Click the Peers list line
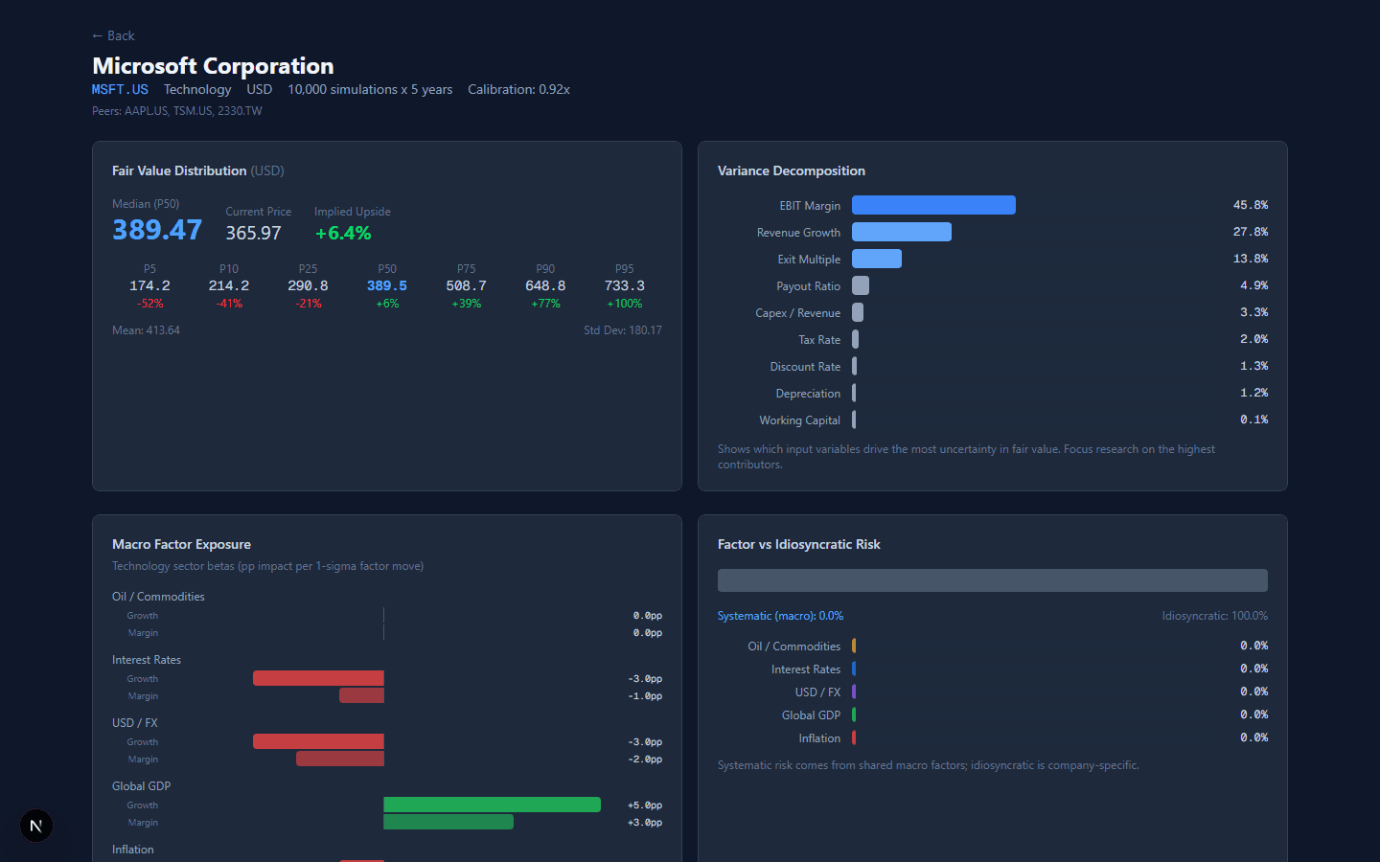The width and height of the screenshot is (1380, 862). tap(177, 111)
